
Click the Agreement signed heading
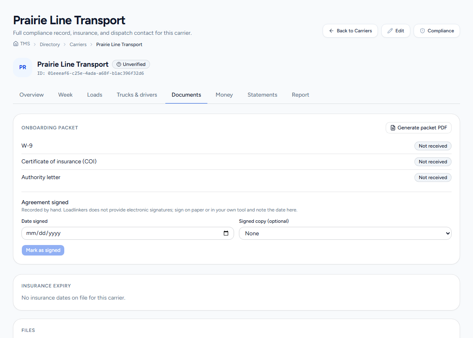click(45, 202)
